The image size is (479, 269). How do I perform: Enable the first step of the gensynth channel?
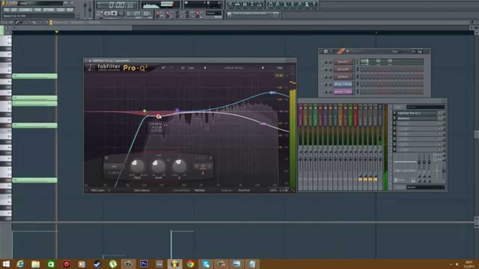pyautogui.click(x=362, y=69)
